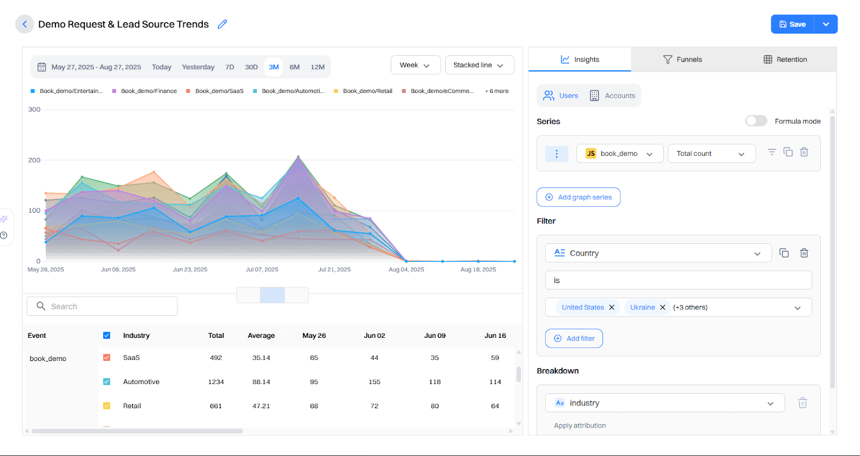
Task: Delete the book_demo series using trash icon
Action: click(804, 152)
